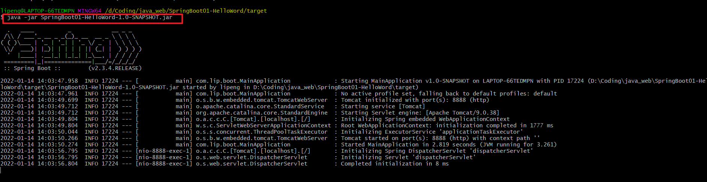Click 'Tomcat initialized with port(s): 8888' message
The height and width of the screenshot is (182, 707).
click(415, 100)
